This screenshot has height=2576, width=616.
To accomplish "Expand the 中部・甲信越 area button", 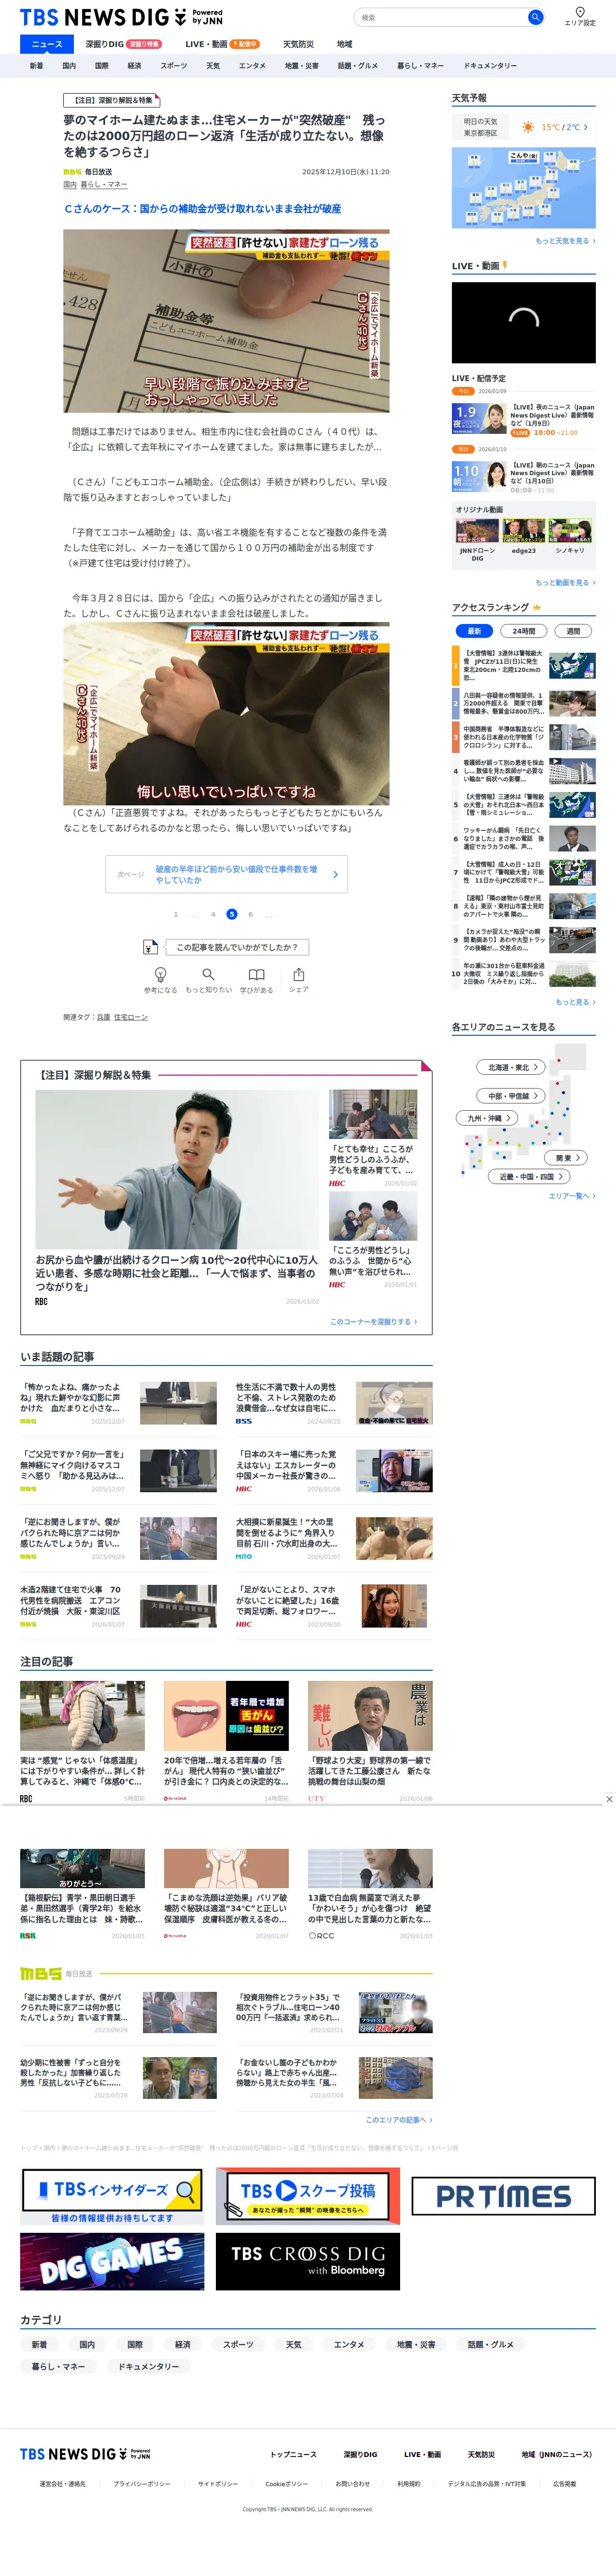I will point(511,1095).
